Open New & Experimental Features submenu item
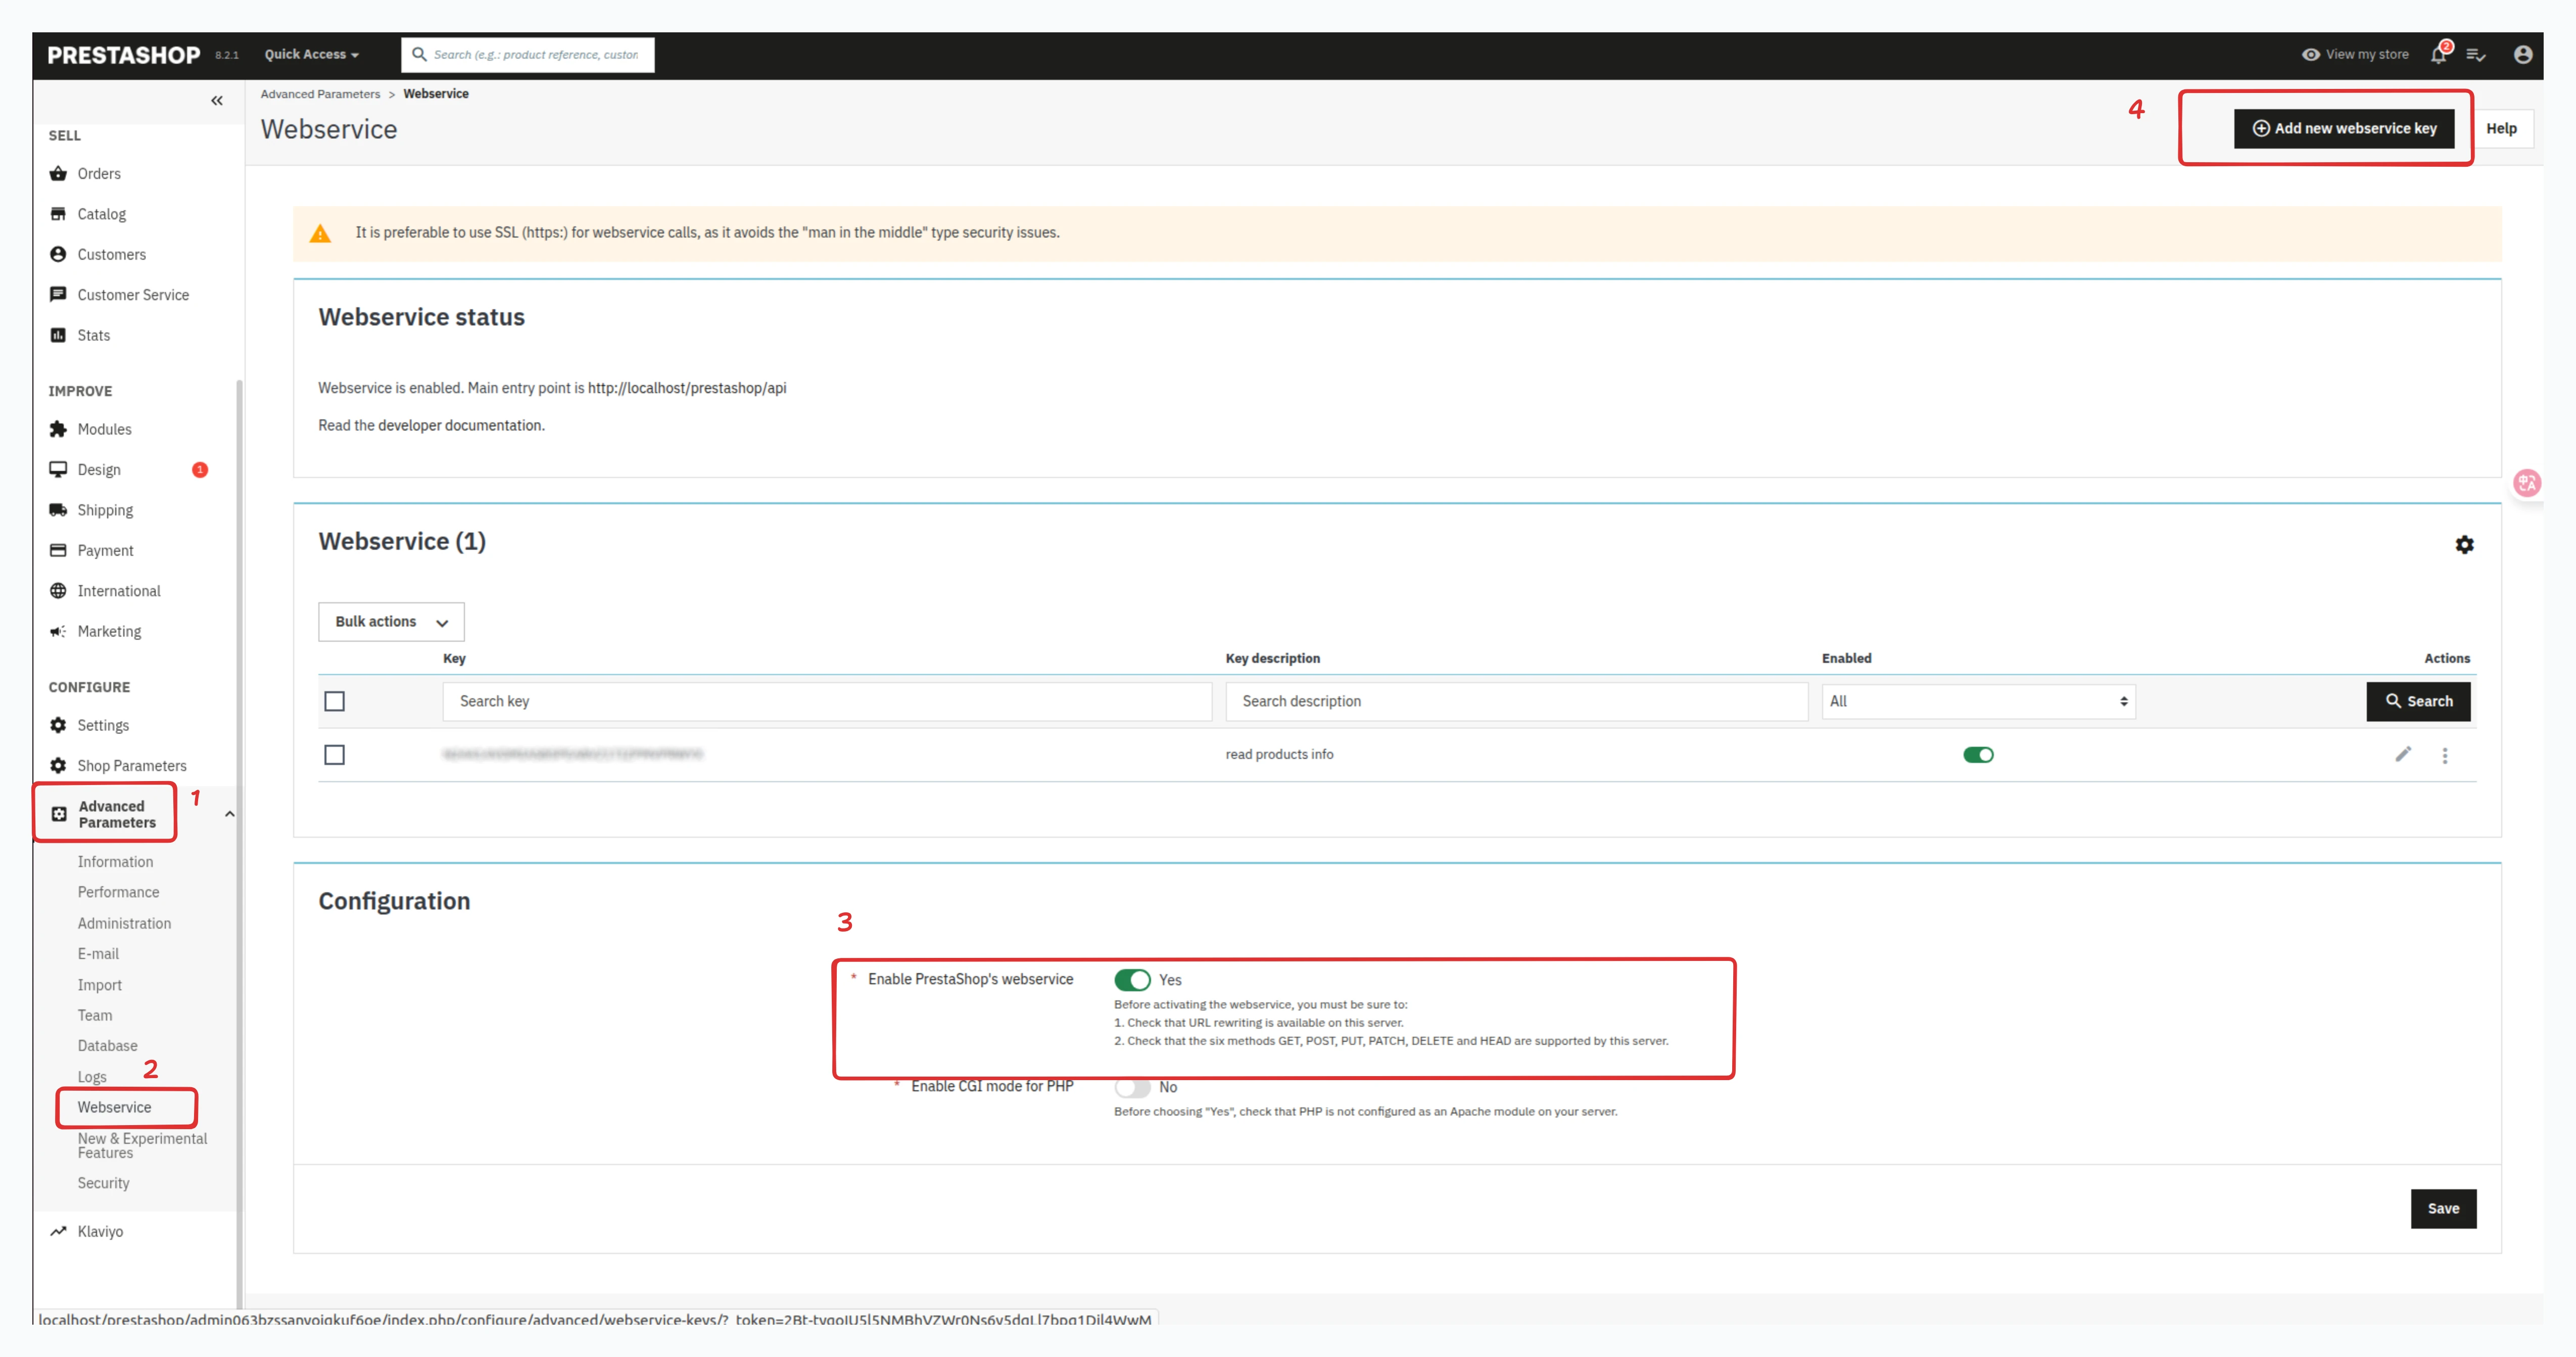 (x=142, y=1145)
